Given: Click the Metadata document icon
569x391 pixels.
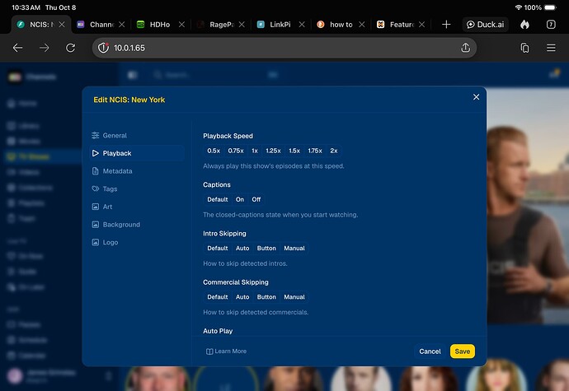Looking at the screenshot, I should click(96, 171).
